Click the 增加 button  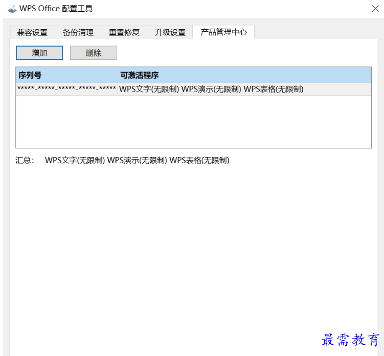coord(39,53)
